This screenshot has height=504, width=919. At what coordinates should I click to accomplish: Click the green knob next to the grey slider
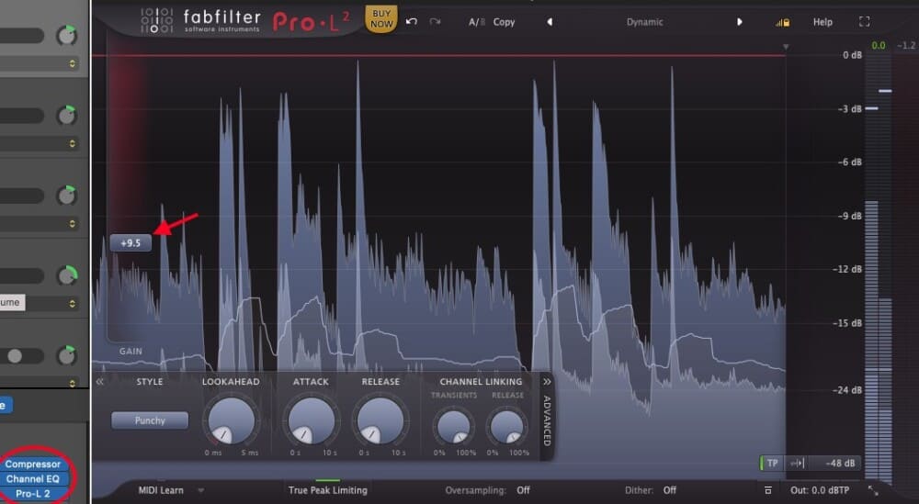67,355
